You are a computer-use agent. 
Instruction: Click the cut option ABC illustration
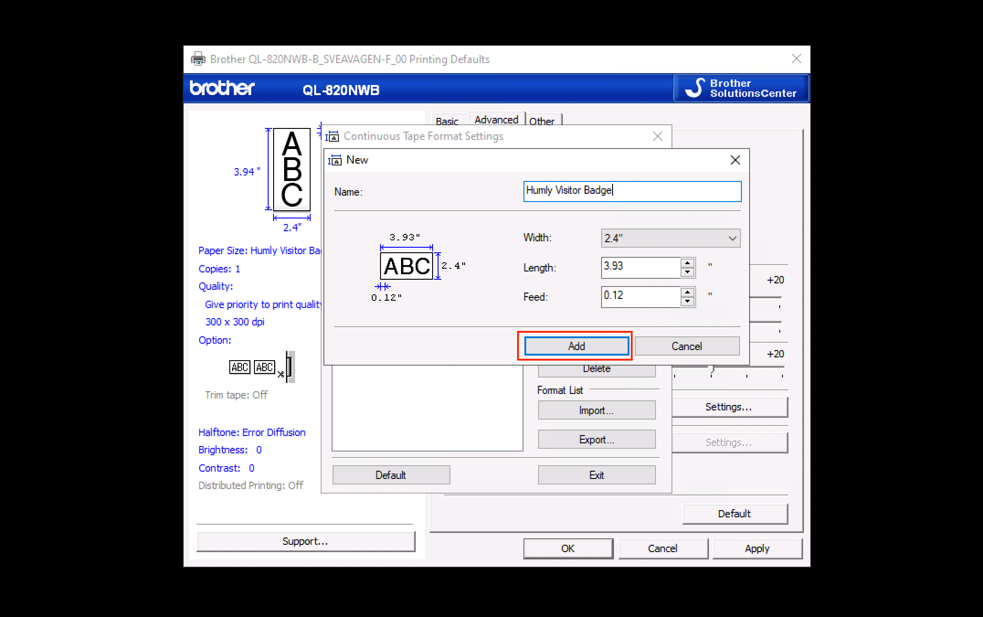pyautogui.click(x=262, y=367)
